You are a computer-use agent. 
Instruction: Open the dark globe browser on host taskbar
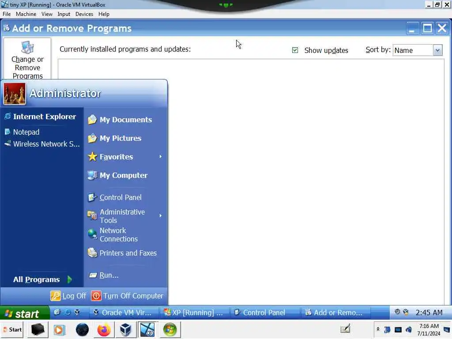[x=82, y=329]
